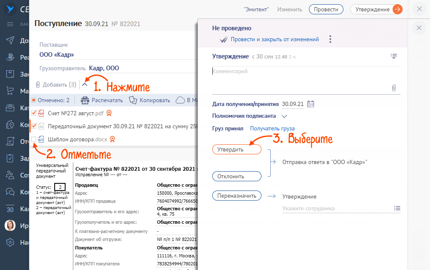Uncheck the Счет №272 август.pdf checkbox
The image size is (430, 270).
pyautogui.click(x=34, y=113)
